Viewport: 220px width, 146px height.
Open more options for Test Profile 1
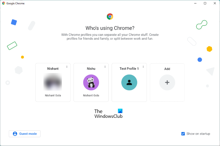[x=143, y=67]
